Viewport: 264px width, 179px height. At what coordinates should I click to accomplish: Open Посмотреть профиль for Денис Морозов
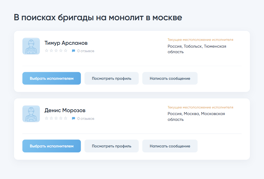[x=111, y=146]
